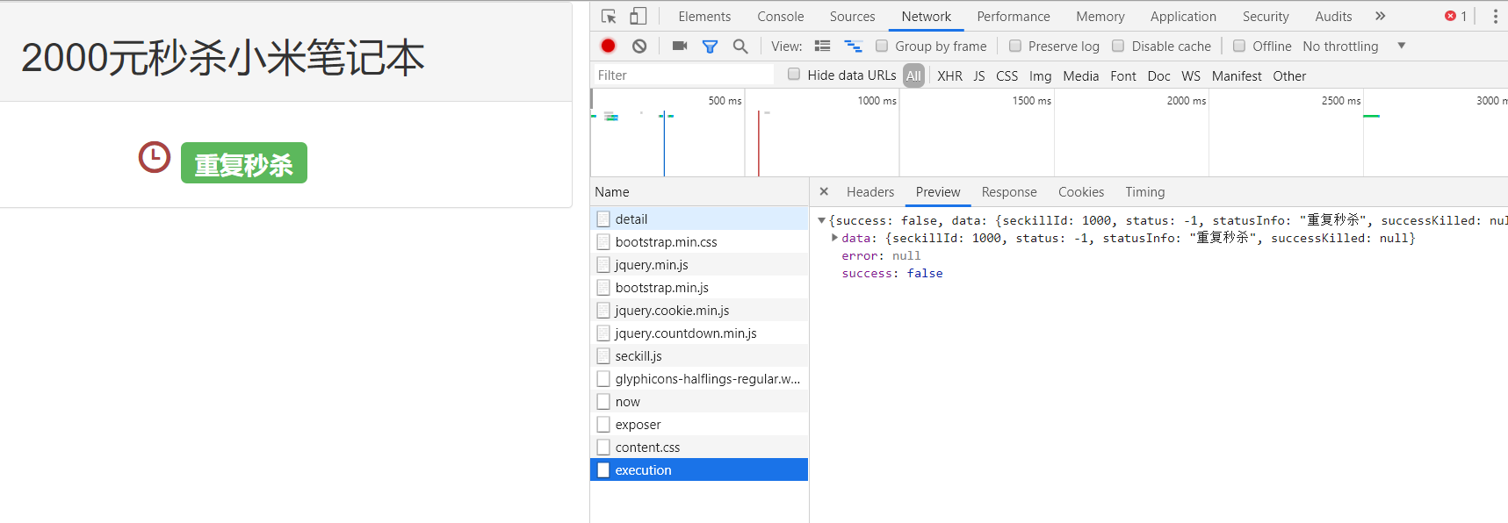Filter requests by Doc
Viewport: 1508px width, 523px height.
click(1159, 75)
